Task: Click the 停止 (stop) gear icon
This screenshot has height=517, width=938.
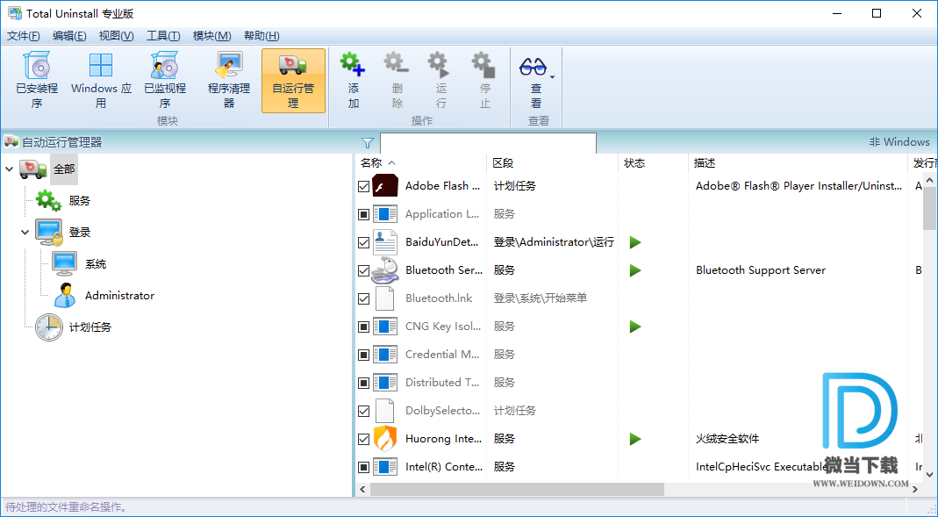Action: coord(484,65)
